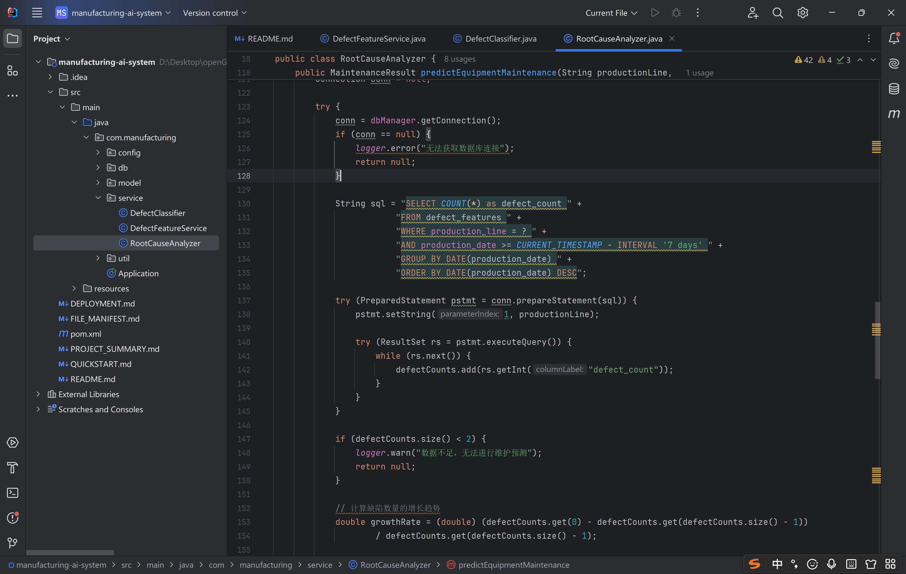Collapse the service package folder
906x574 pixels.
click(98, 198)
